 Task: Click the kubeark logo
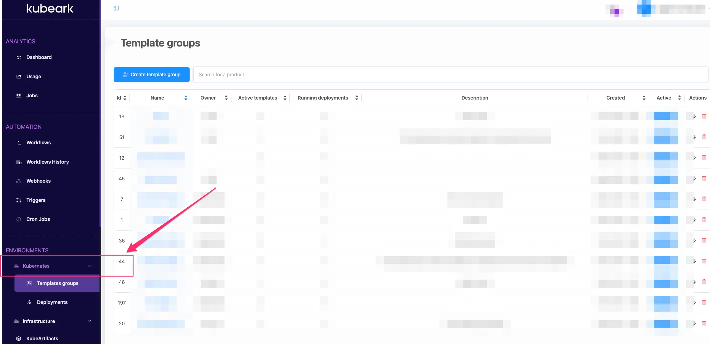point(50,9)
